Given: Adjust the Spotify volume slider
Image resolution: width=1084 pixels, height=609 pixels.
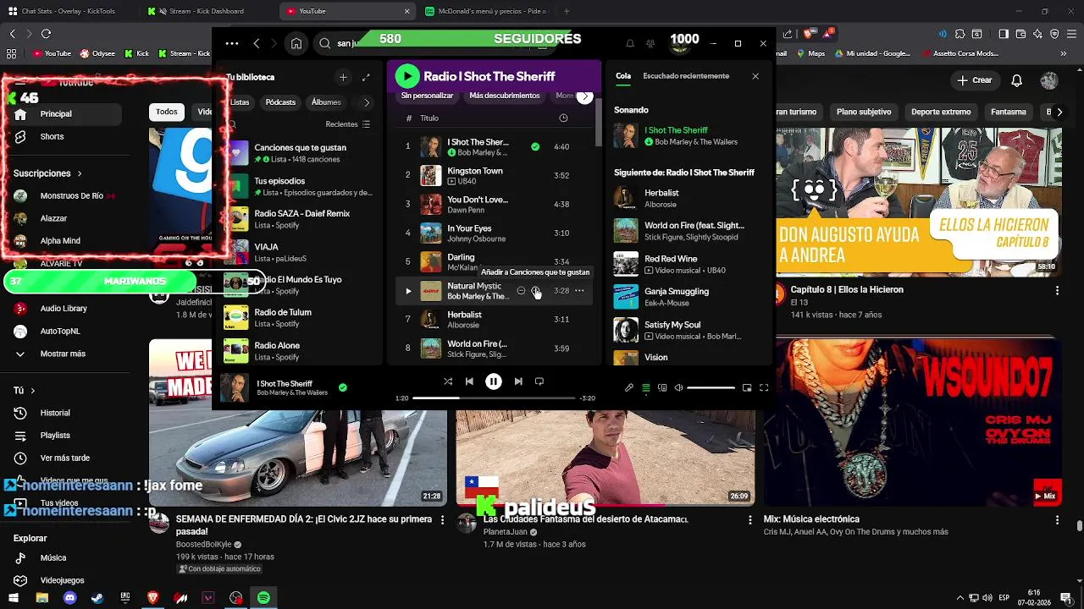Looking at the screenshot, I should click(711, 388).
